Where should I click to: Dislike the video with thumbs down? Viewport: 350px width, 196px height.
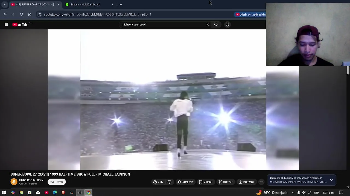[x=169, y=182]
